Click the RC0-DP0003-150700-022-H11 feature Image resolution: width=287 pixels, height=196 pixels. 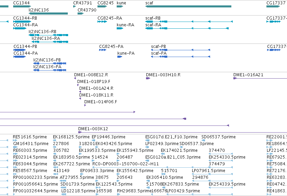(163, 167)
